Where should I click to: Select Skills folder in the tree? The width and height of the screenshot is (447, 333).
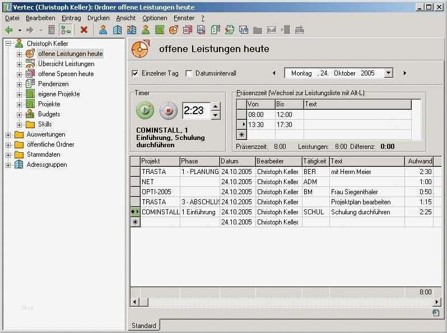[x=45, y=124]
